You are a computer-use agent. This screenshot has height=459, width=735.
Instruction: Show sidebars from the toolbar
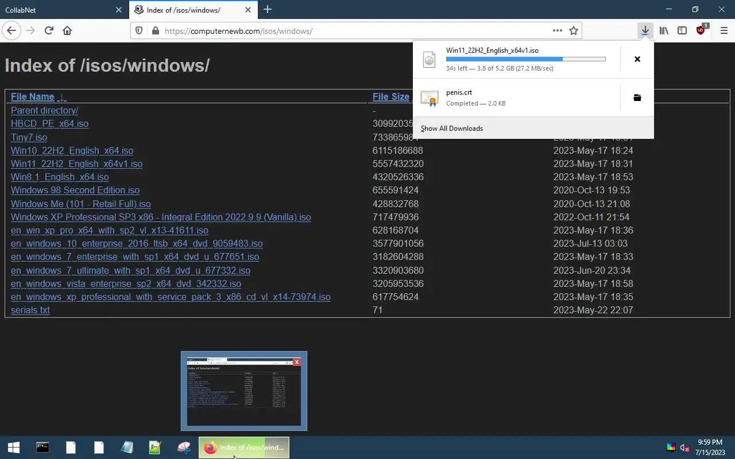pos(682,30)
